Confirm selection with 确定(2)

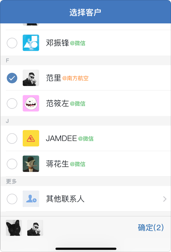coord(151,228)
